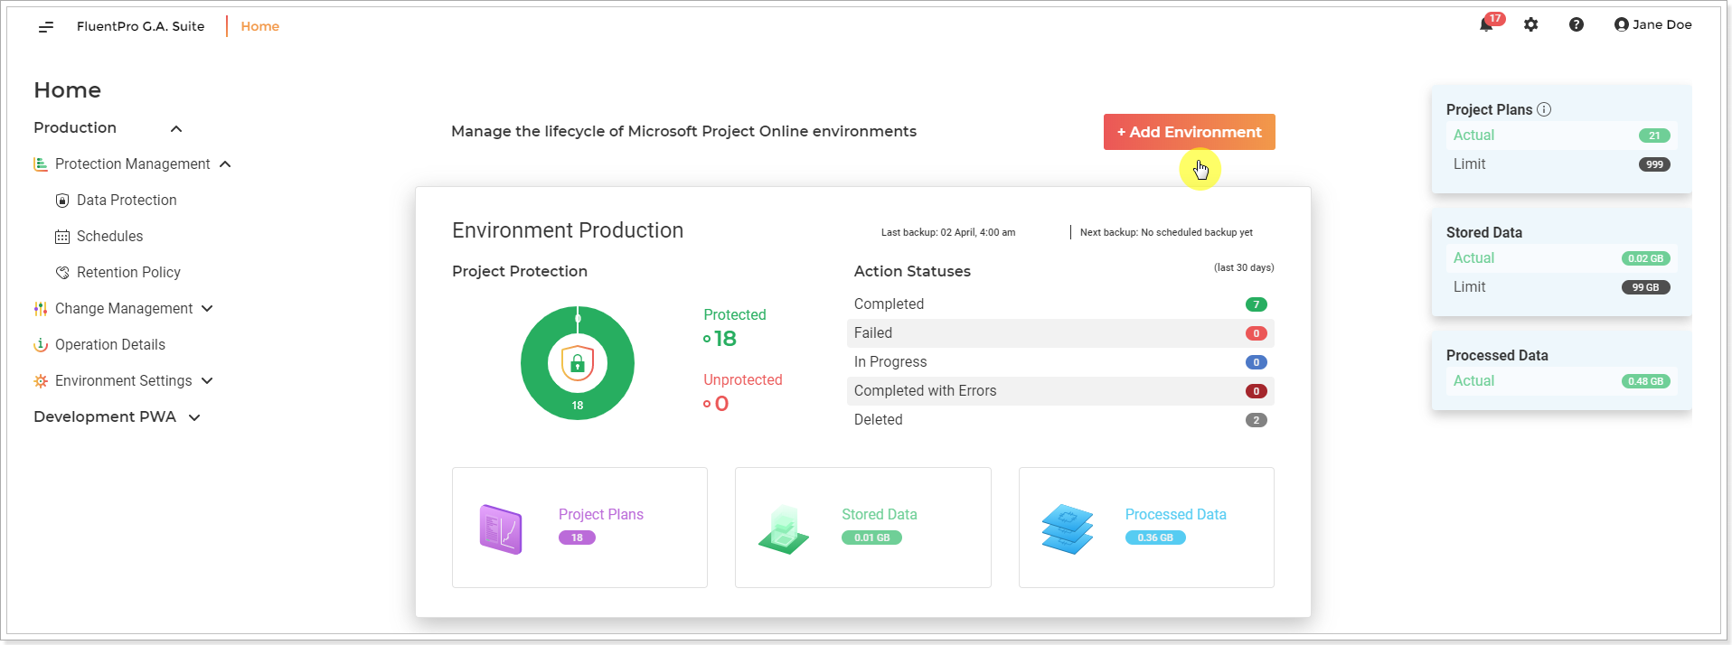Click the Schedules calendar icon
This screenshot has height=645, width=1732.
(x=62, y=237)
